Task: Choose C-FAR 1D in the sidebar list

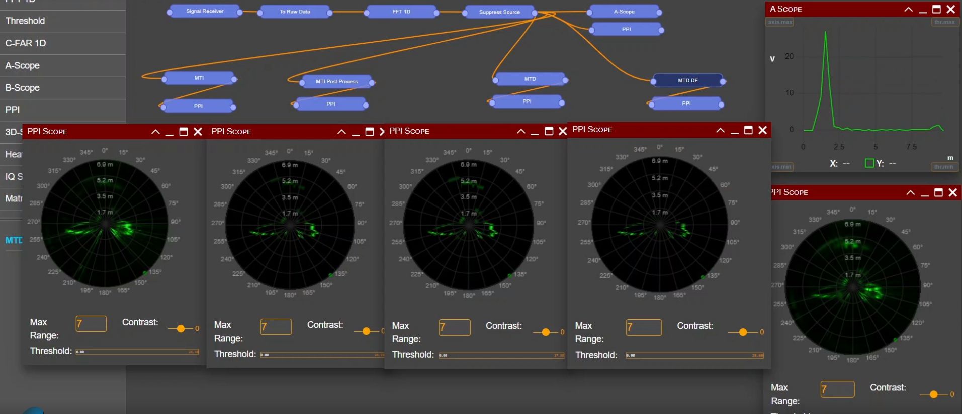Action: click(26, 43)
